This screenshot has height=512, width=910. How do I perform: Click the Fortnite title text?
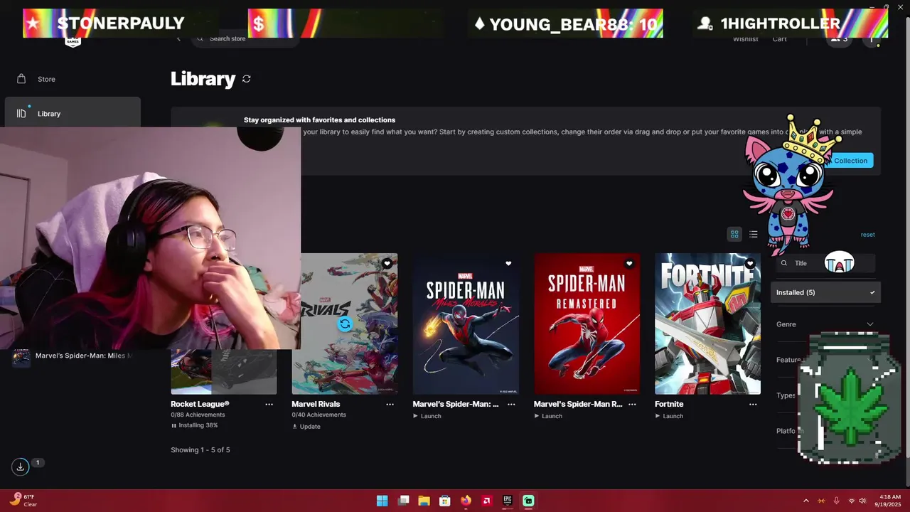tap(669, 404)
